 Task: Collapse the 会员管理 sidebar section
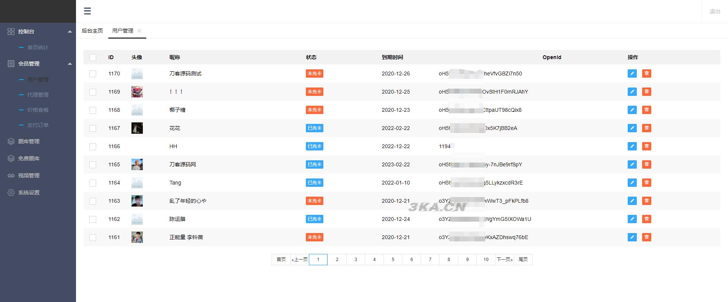tap(70, 64)
